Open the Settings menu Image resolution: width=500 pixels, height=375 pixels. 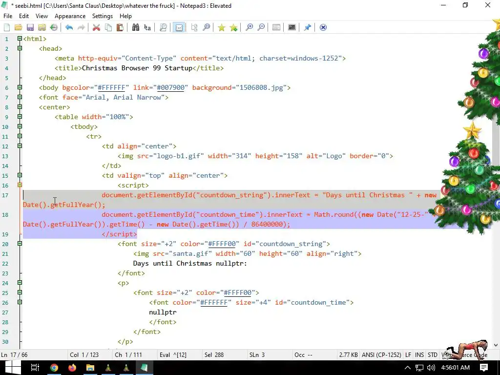(x=103, y=16)
